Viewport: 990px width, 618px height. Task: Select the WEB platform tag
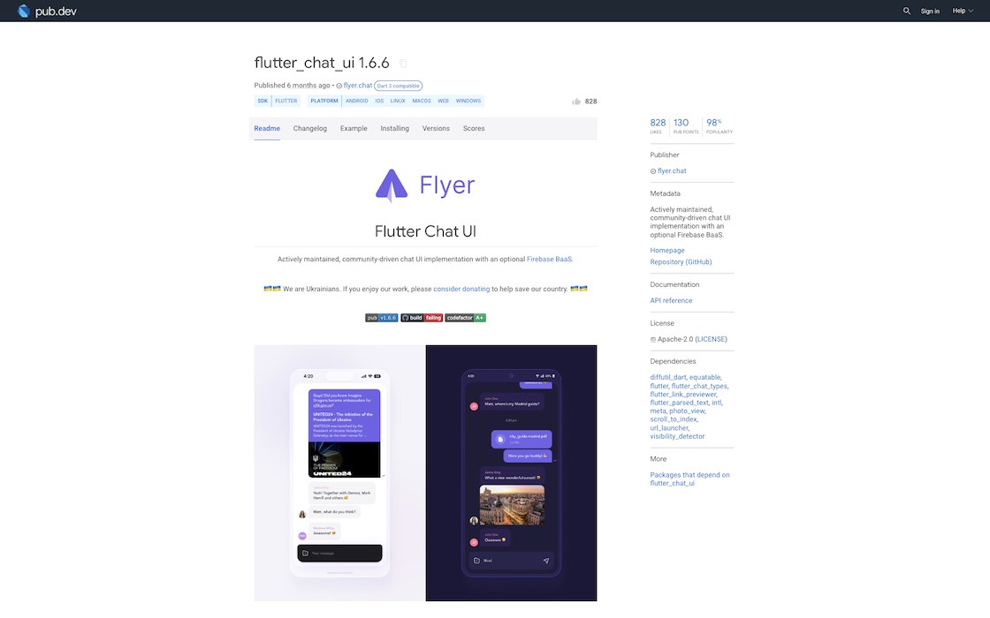tap(443, 101)
